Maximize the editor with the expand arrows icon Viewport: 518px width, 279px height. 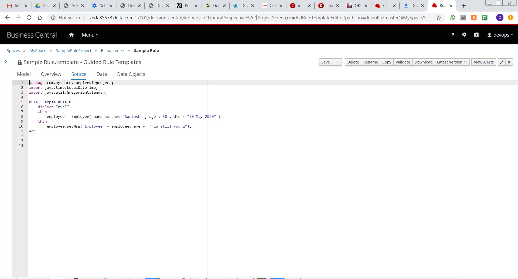[502, 62]
